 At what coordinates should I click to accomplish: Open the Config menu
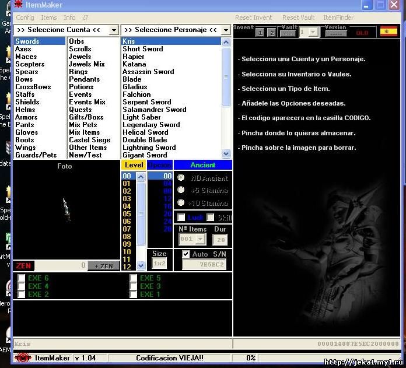tap(25, 17)
